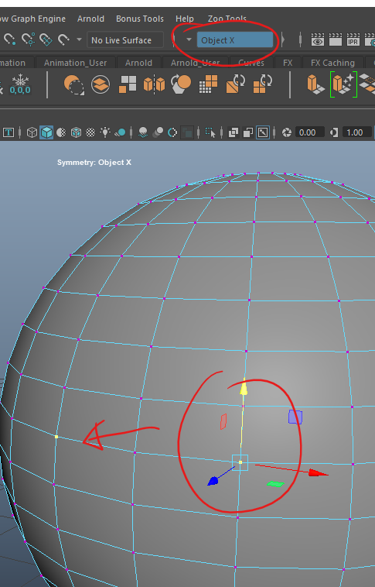Toggle multisample anti-aliasing ring icon
This screenshot has width=375, height=587.
(172, 132)
